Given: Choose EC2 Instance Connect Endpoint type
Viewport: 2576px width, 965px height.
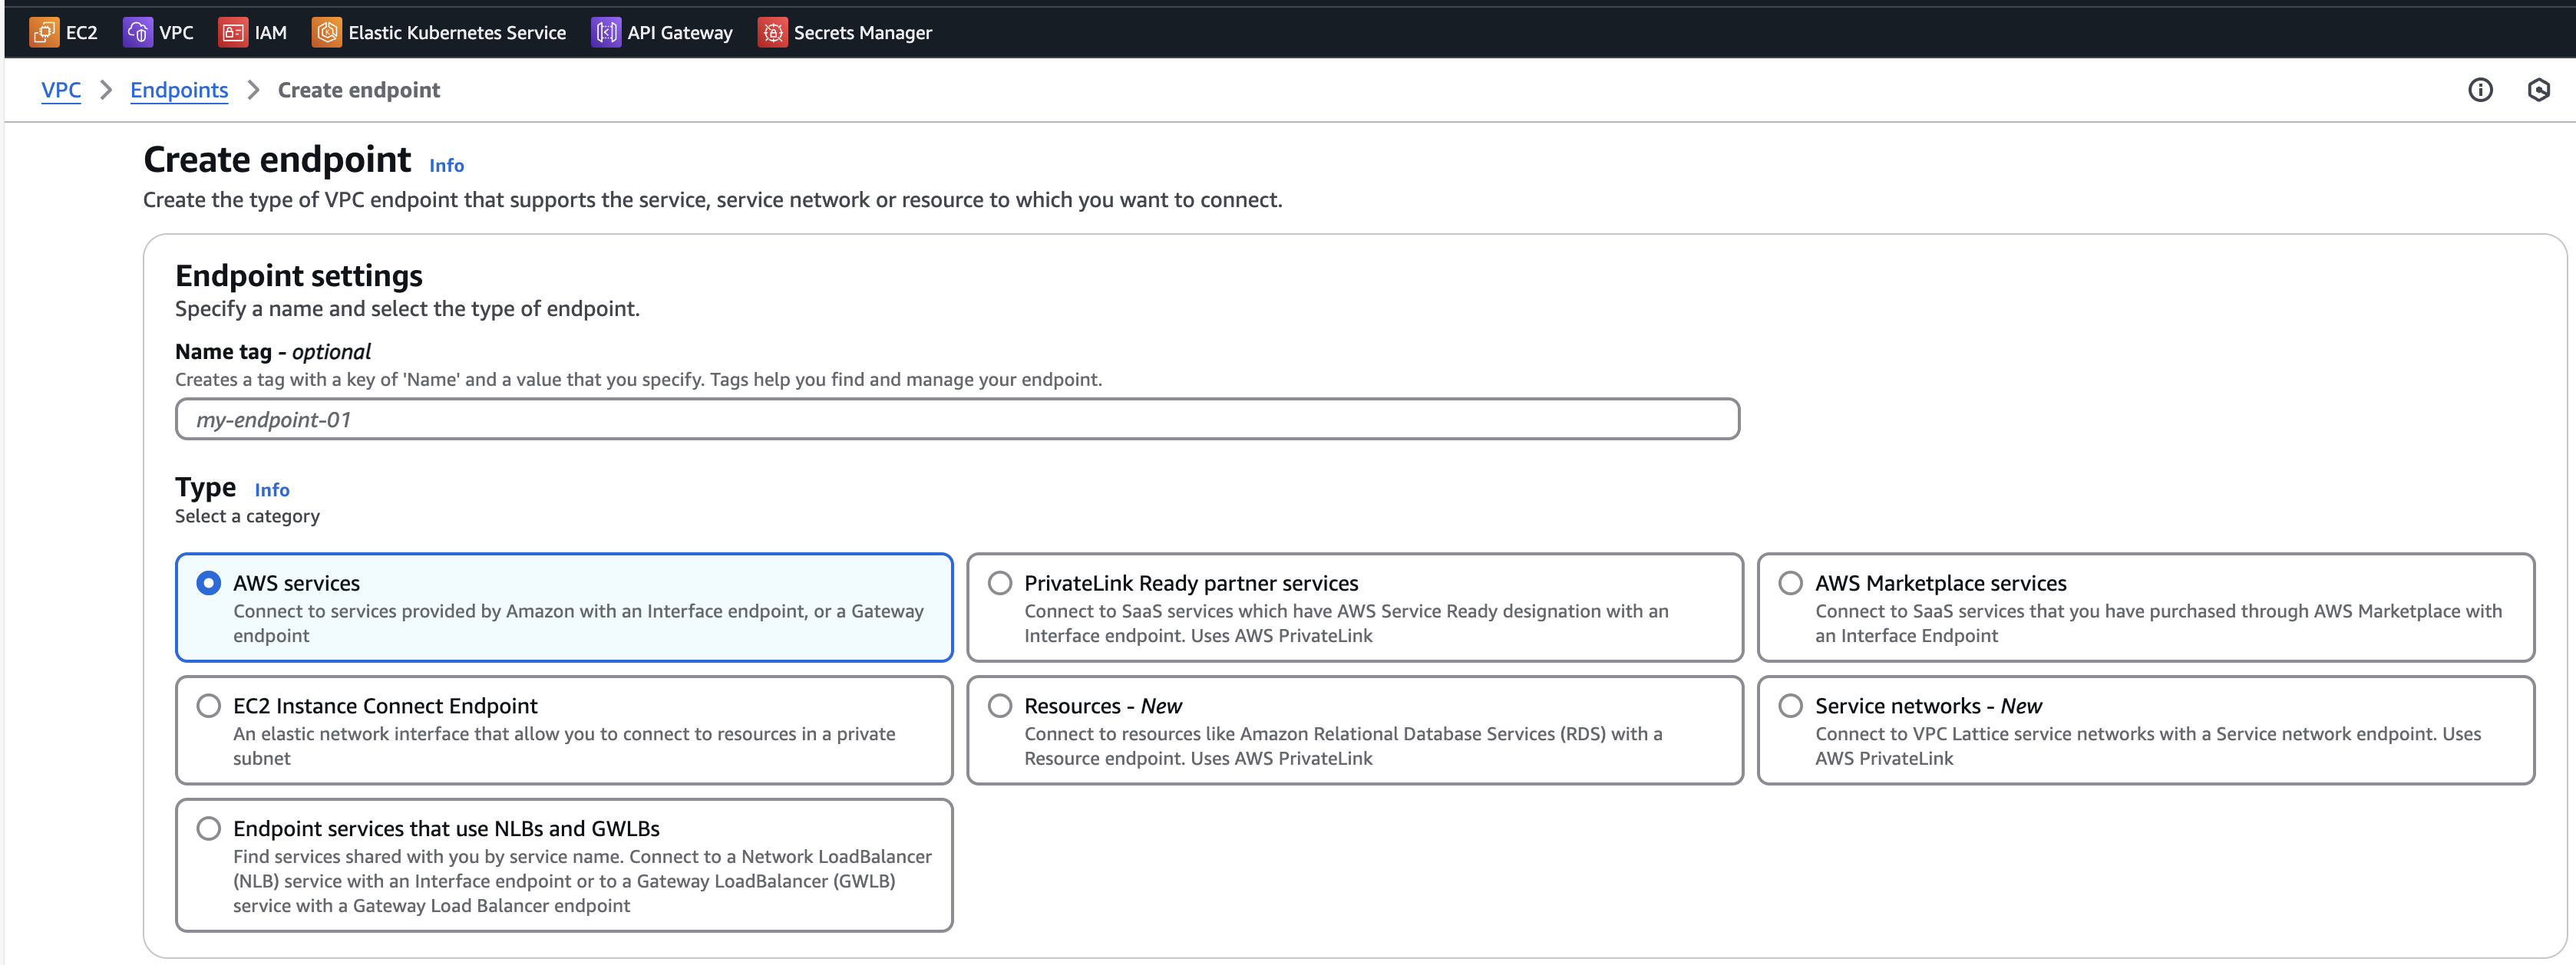Looking at the screenshot, I should [x=209, y=705].
